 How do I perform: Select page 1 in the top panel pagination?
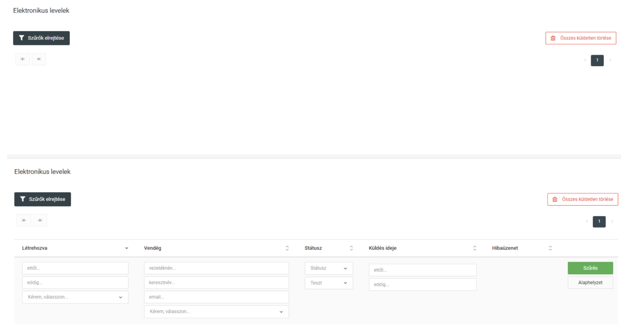point(597,60)
